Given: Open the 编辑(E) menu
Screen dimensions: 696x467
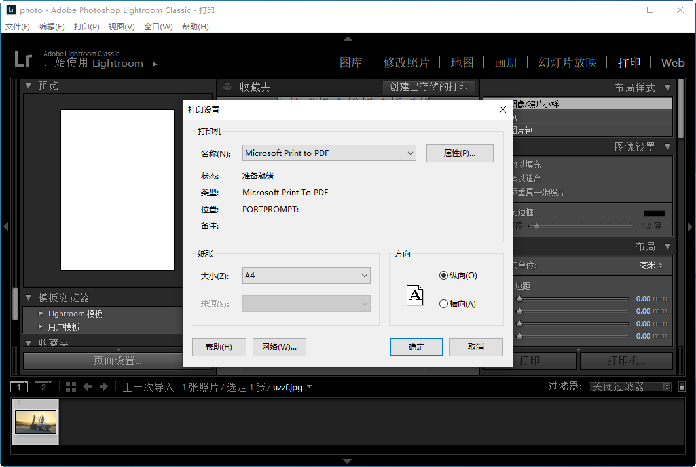Looking at the screenshot, I should coord(52,27).
